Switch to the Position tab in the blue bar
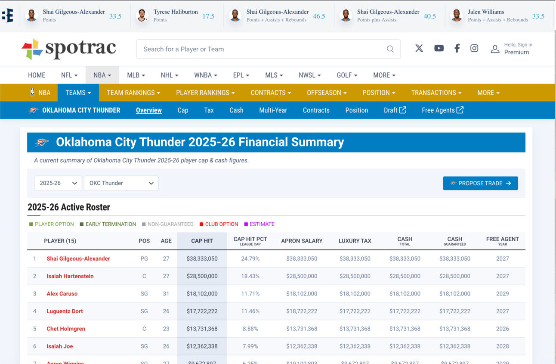 pyautogui.click(x=357, y=110)
